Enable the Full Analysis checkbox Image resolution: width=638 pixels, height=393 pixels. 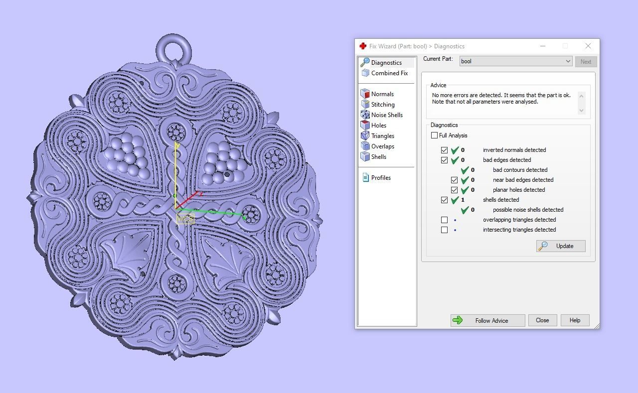pos(434,135)
